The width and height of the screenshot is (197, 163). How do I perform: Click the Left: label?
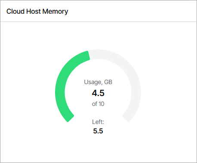coord(98,122)
